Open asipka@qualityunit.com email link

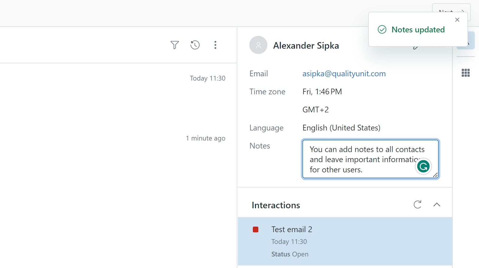click(344, 74)
